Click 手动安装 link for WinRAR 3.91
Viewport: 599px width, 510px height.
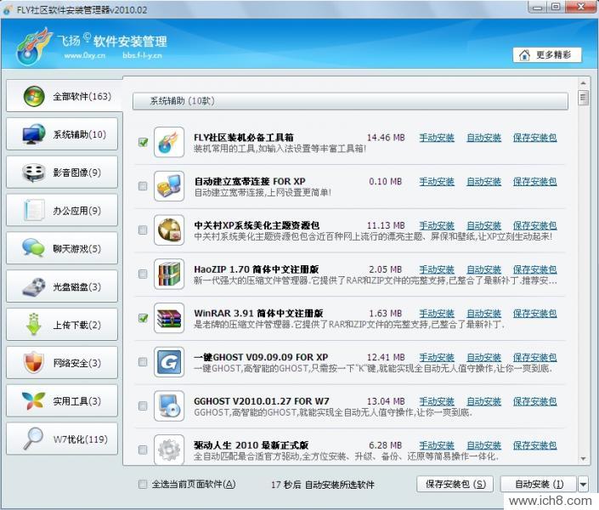pos(437,314)
